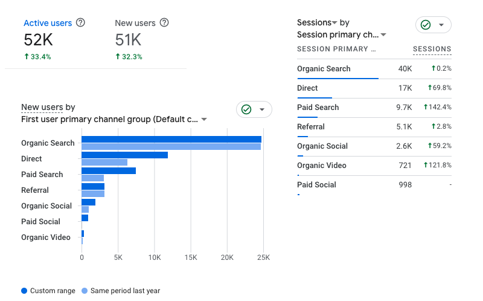This screenshot has width=483, height=301.
Task: Click the 142.4% change for Paid Search
Action: 437,107
